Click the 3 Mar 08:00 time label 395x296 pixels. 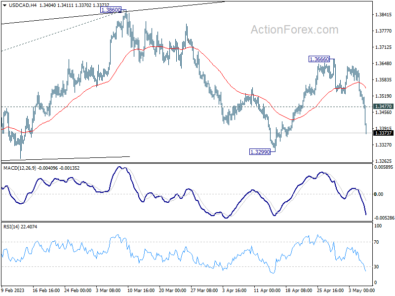click(109, 290)
